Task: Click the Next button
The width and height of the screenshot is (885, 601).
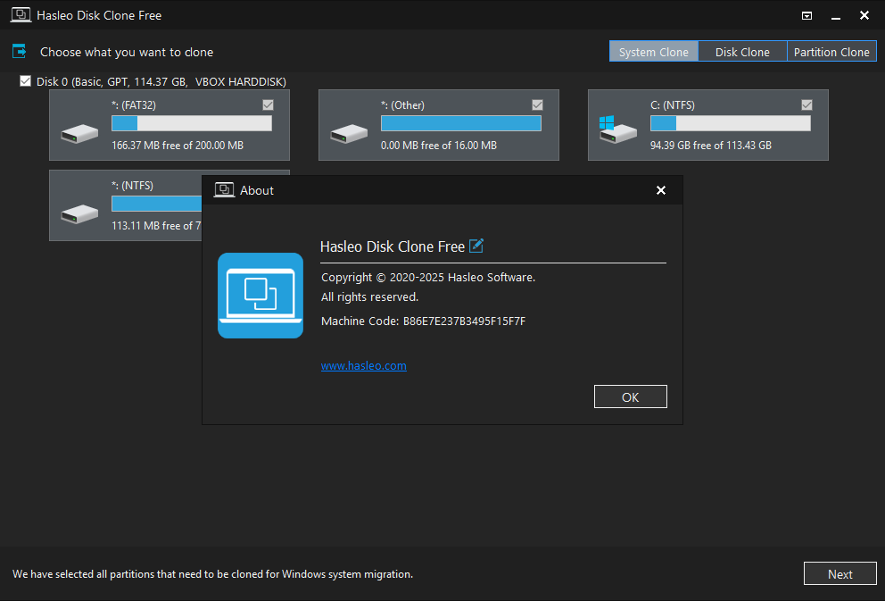Action: point(840,574)
